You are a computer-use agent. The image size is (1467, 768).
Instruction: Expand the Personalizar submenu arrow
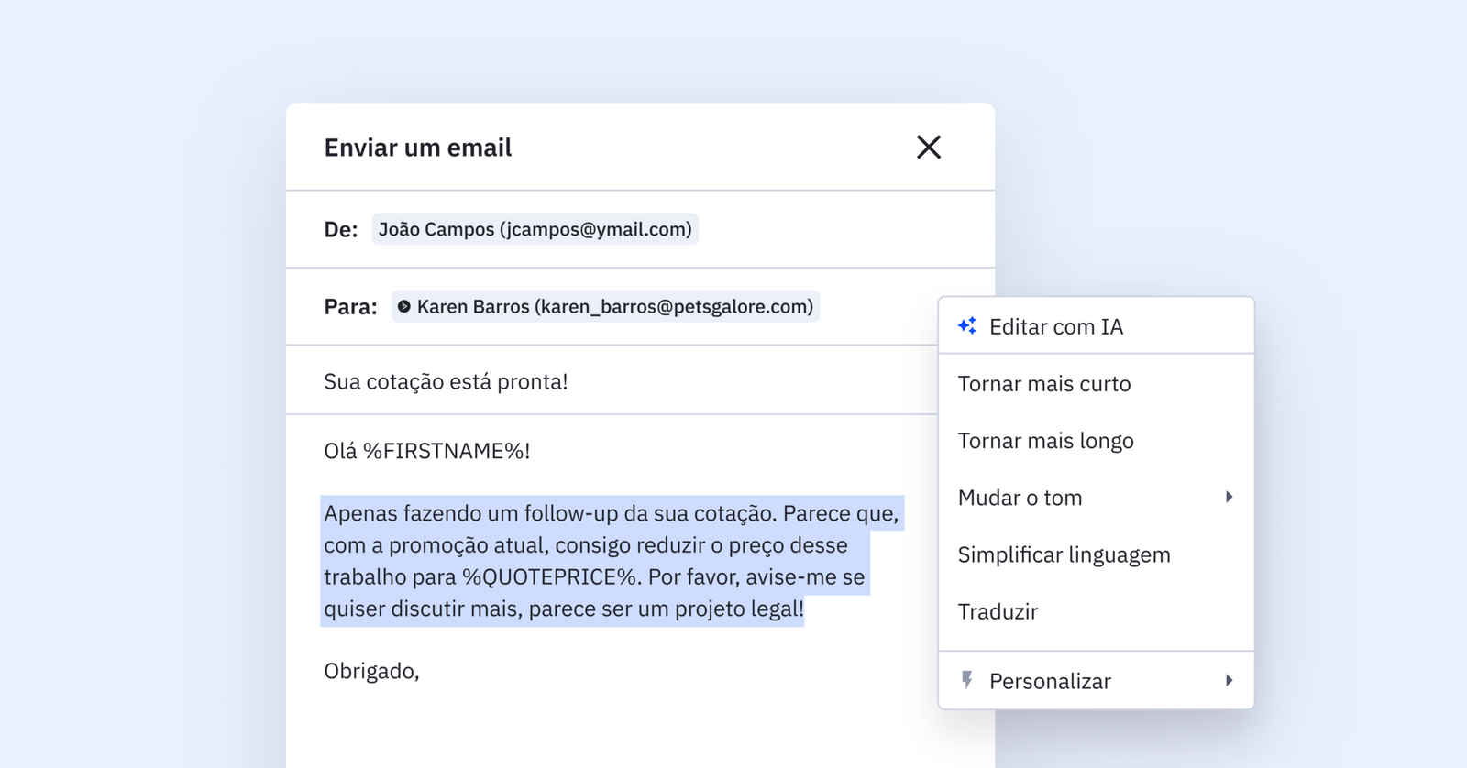1229,681
